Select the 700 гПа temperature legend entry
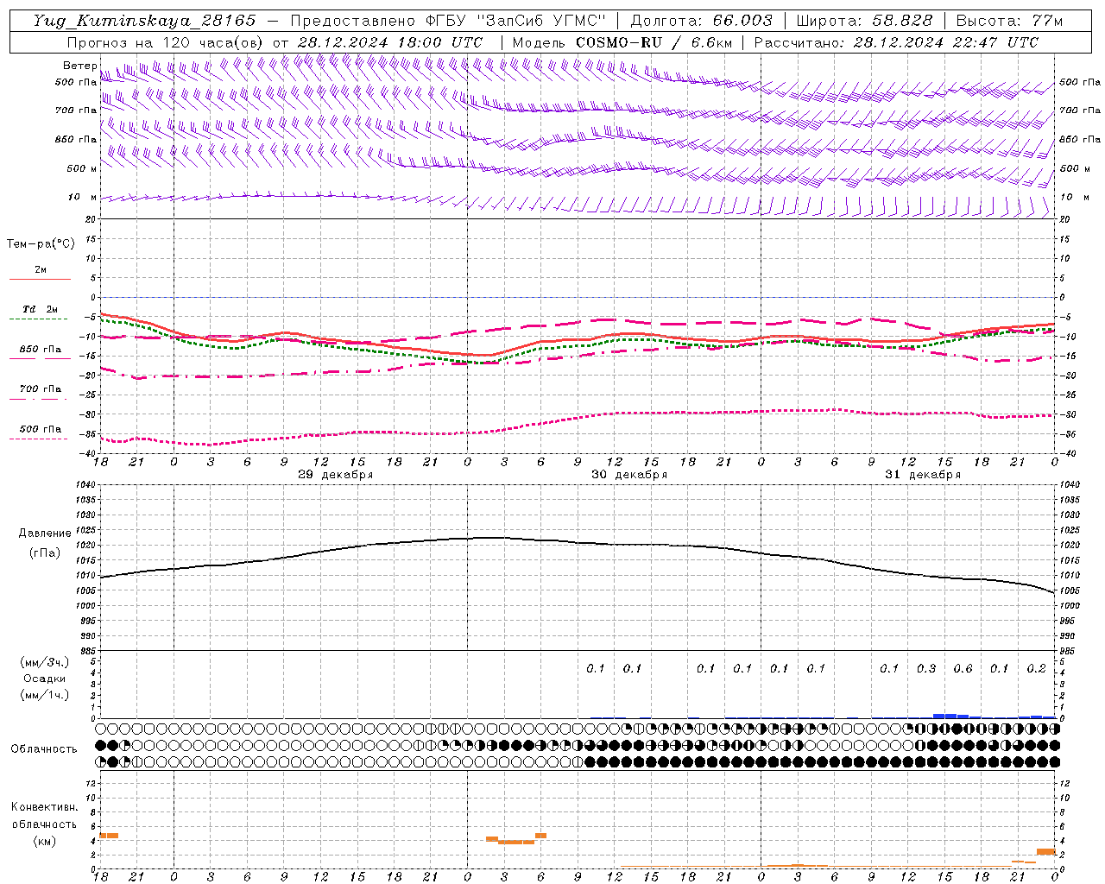The width and height of the screenshot is (1105, 884). tap(40, 393)
